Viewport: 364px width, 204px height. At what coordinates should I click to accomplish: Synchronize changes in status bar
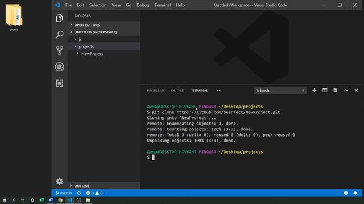(79, 193)
